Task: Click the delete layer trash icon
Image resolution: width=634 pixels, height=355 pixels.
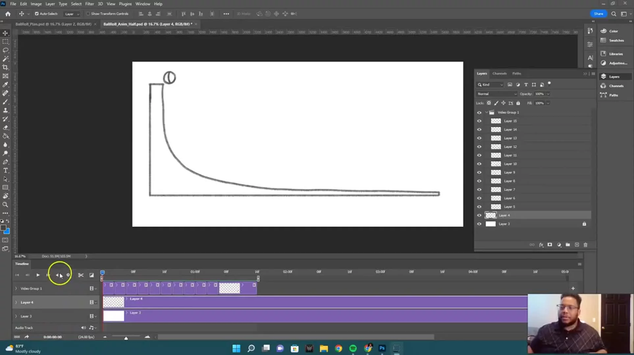Action: pos(585,245)
